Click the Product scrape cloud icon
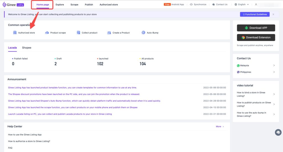Viewport: 283px width, 152px height. click(x=47, y=33)
